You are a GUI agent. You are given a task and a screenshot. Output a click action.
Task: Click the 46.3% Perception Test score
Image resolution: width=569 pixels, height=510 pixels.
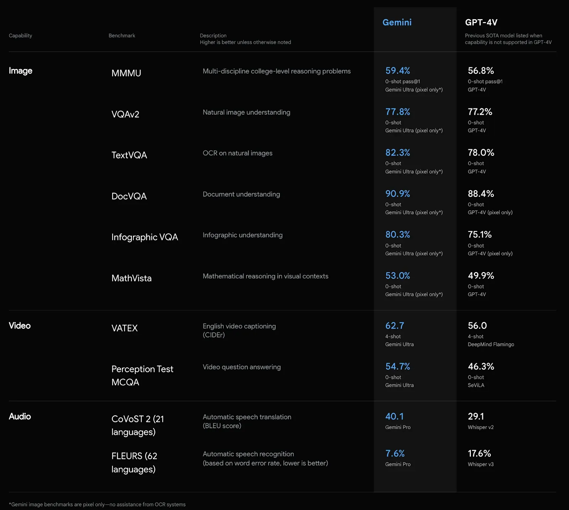[x=481, y=367]
